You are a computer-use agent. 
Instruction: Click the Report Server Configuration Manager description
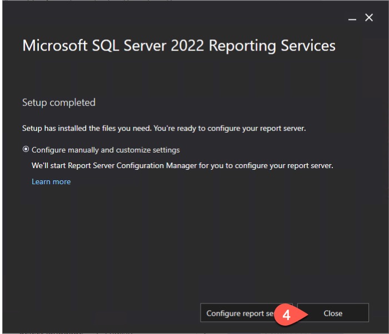click(182, 165)
